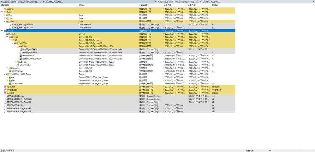Click the CMSIS folder icon
This screenshot has width=315, height=152.
(x=8, y=34)
